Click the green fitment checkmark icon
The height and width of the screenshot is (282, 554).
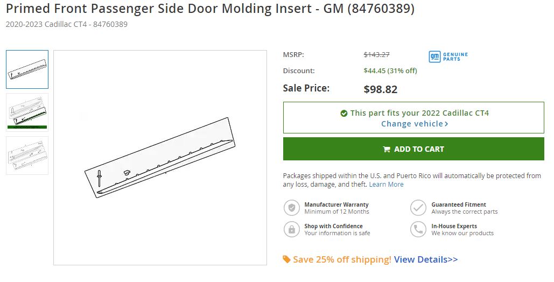tap(344, 113)
